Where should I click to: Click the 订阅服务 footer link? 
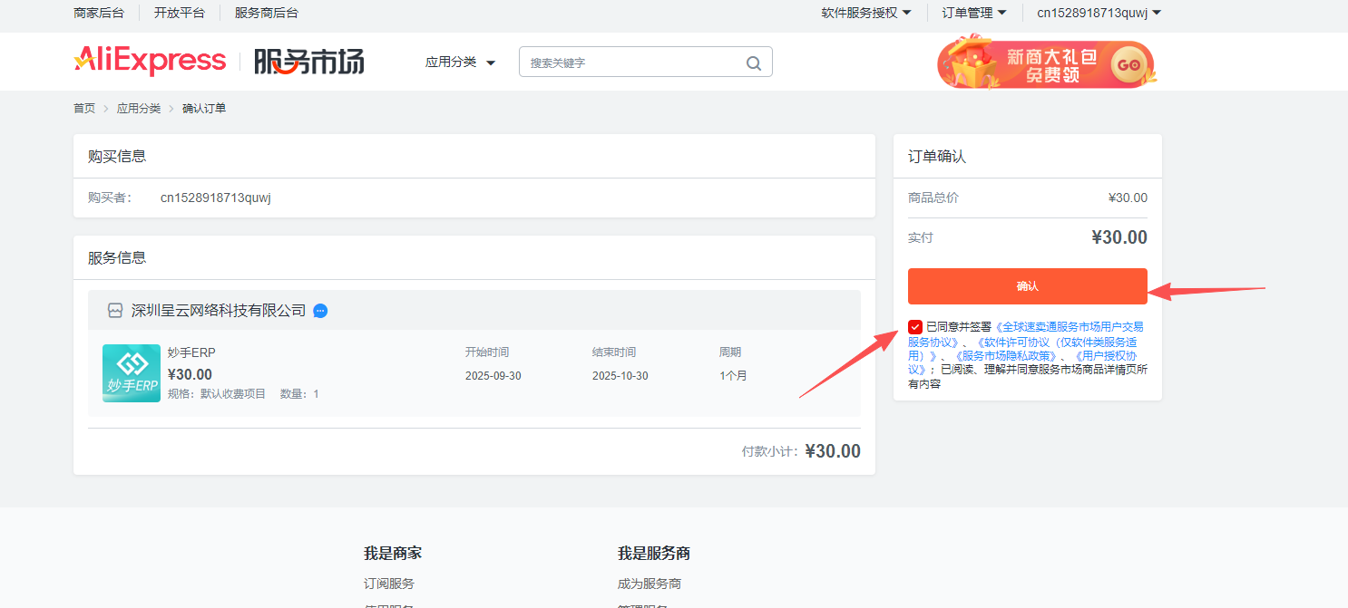389,584
